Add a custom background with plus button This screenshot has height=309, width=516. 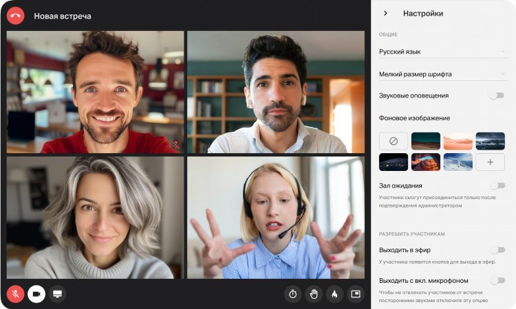tap(490, 162)
